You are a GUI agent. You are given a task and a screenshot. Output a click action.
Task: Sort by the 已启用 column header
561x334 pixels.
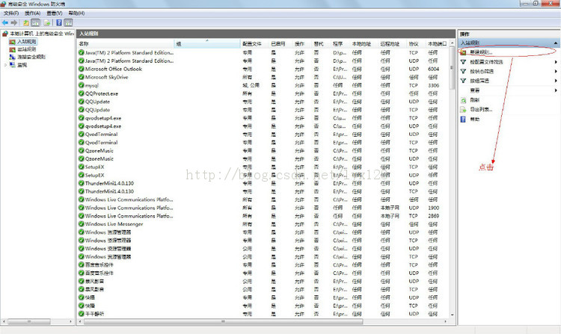point(280,43)
